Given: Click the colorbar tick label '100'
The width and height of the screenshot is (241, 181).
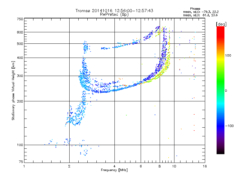Looking at the screenshot, I should click(x=228, y=56).
